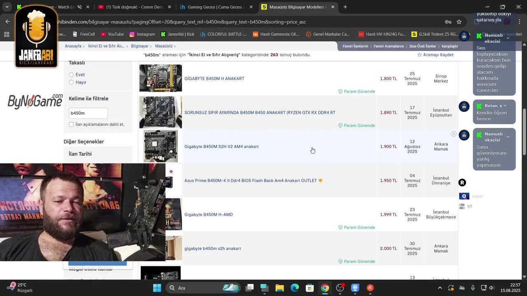Viewport: 527px width, 296px height.
Task: Open File Explorer from taskbar
Action: pos(280,288)
